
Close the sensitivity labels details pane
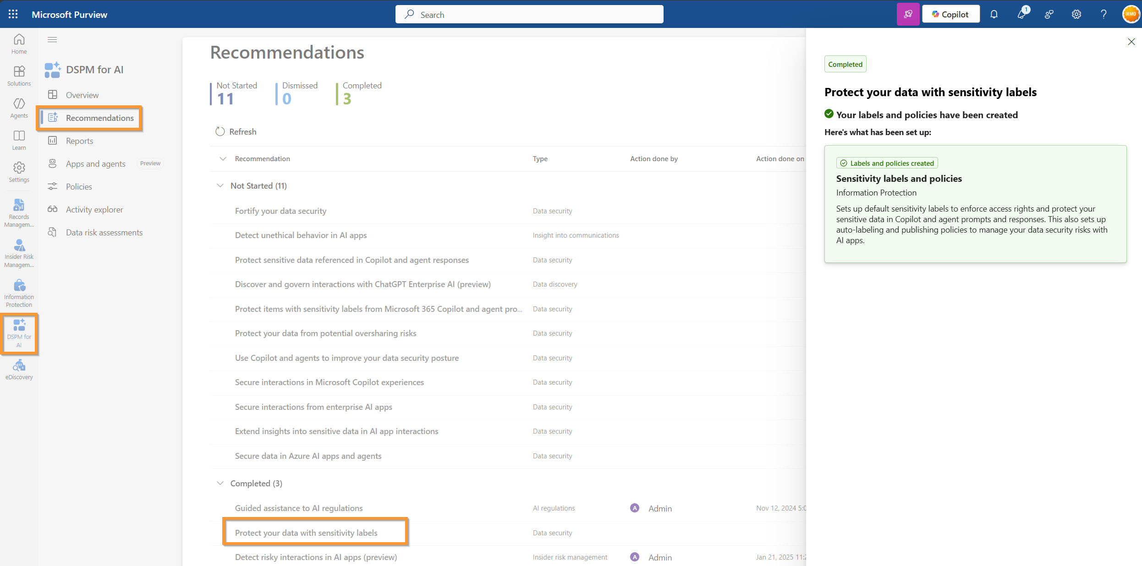[1131, 42]
